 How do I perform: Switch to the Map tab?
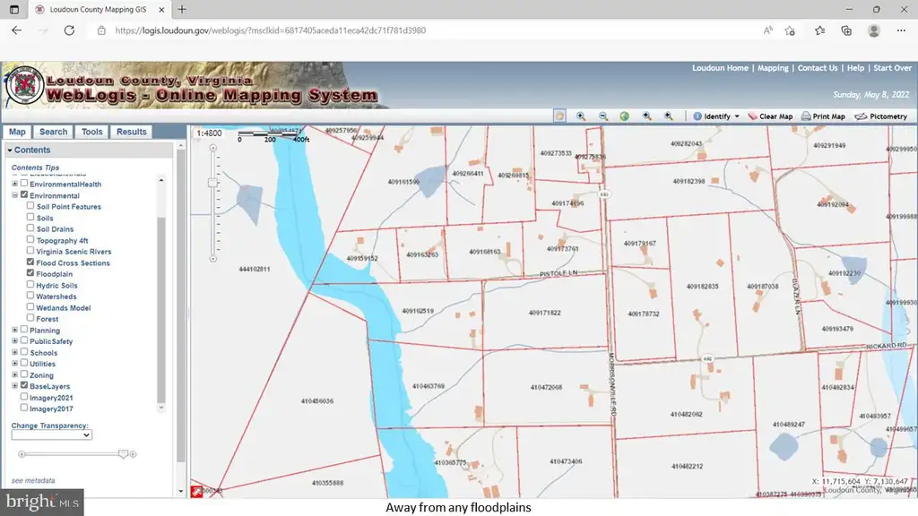(x=17, y=133)
